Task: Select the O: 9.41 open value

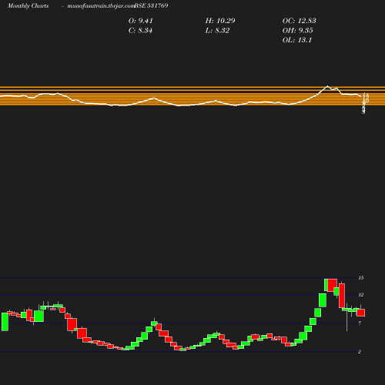Action: [140, 21]
